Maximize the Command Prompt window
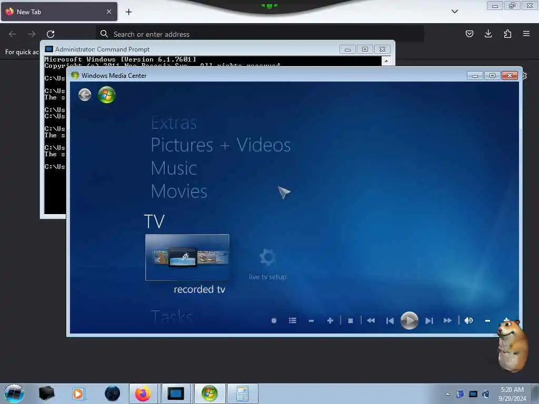Screen dimensions: 539x404 tap(365, 49)
